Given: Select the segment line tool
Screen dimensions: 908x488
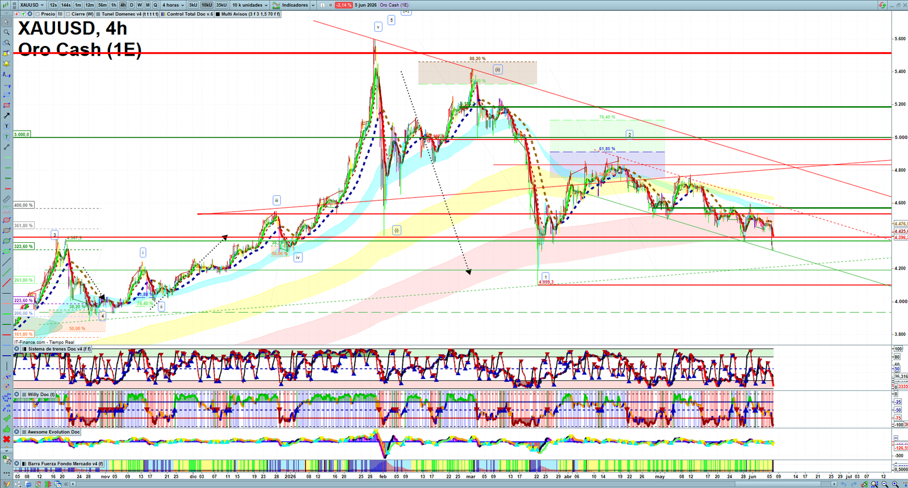Looking at the screenshot, I should (x=7, y=147).
